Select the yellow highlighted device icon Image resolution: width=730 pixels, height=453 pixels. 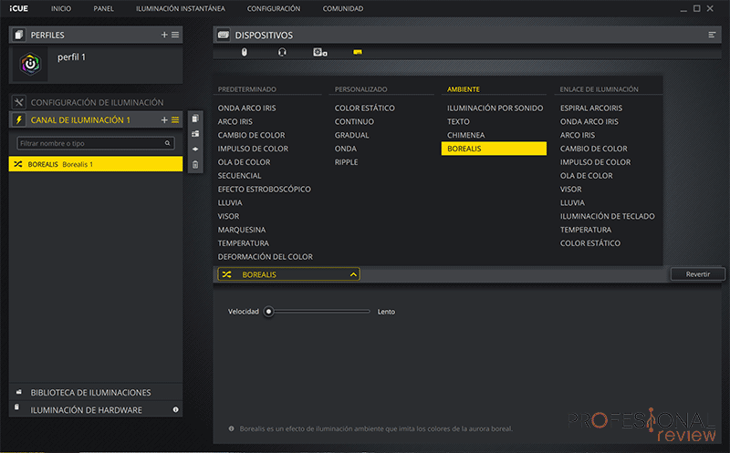pyautogui.click(x=357, y=52)
